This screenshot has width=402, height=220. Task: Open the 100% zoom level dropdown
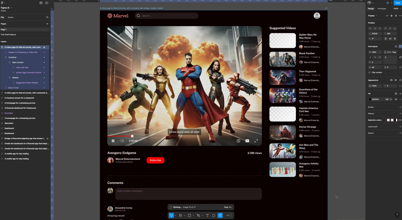(396, 8)
